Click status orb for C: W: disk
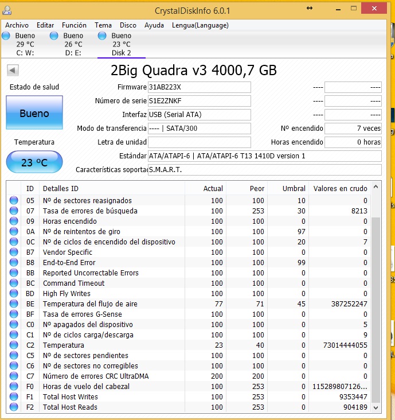Screen dimensions: 395x420 (x=6, y=36)
